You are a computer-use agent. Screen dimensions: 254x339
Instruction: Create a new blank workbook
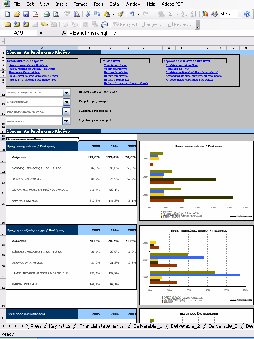coord(7,14)
